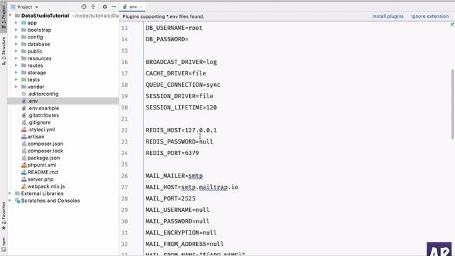Image resolution: width=455 pixels, height=256 pixels.
Task: Click the MAIL_PORT=2525 line
Action: (171, 198)
